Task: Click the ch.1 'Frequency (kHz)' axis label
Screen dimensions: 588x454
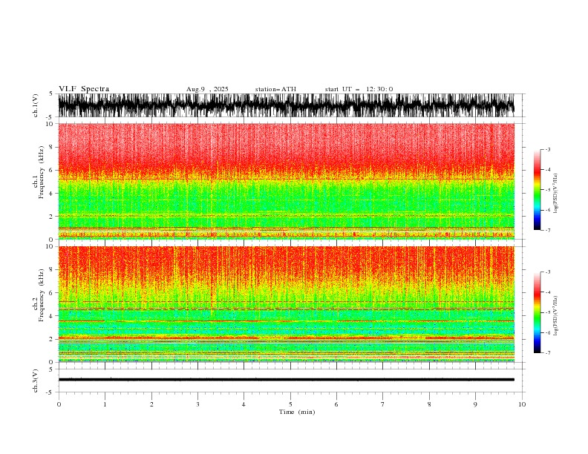Action: tap(41, 173)
